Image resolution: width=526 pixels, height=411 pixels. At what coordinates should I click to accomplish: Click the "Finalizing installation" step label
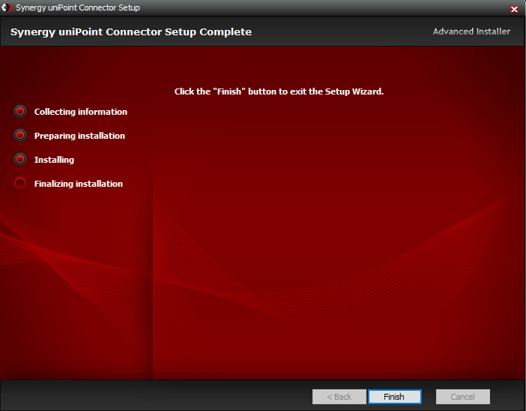coord(79,184)
